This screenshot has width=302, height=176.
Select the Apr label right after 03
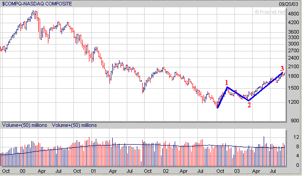(x=256, y=171)
